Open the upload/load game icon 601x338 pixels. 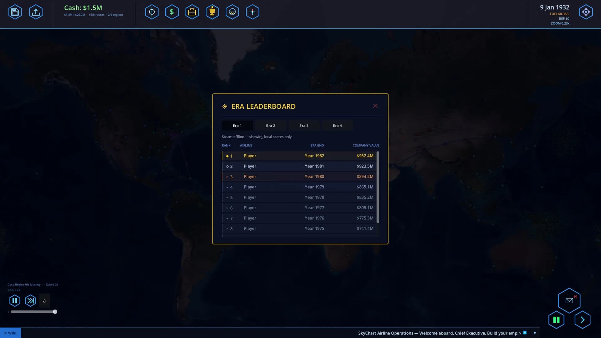pos(36,12)
